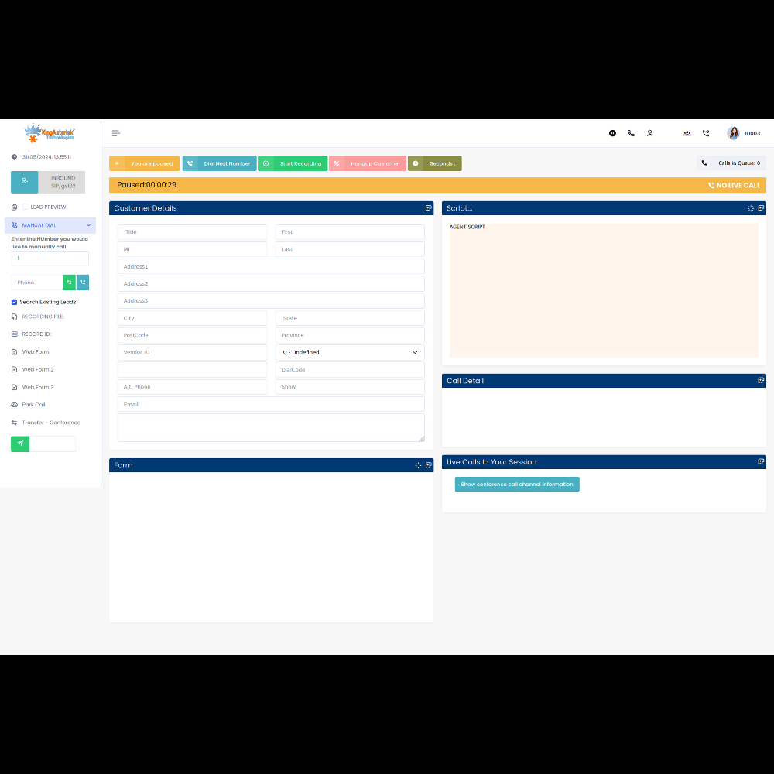Uncheck the Search Existing Leads checkbox
The image size is (774, 774).
14,302
